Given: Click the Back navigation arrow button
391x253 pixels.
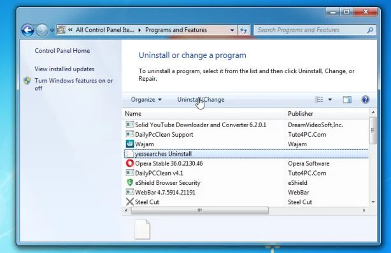Looking at the screenshot, I should [27, 30].
